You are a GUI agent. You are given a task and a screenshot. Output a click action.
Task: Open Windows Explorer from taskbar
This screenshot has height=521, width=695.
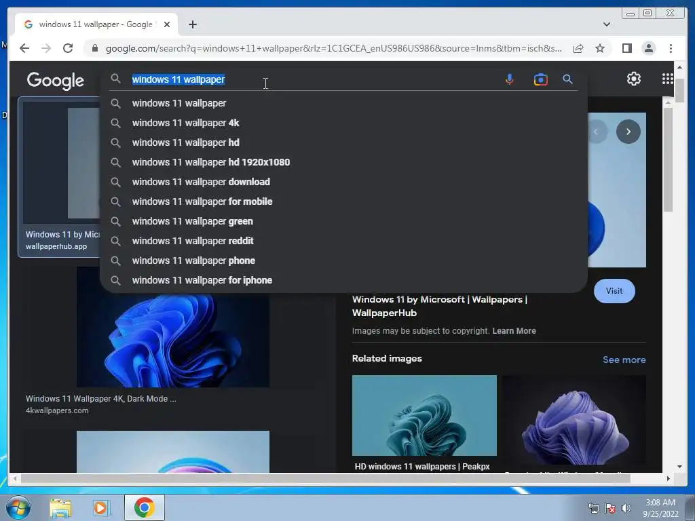tap(60, 507)
